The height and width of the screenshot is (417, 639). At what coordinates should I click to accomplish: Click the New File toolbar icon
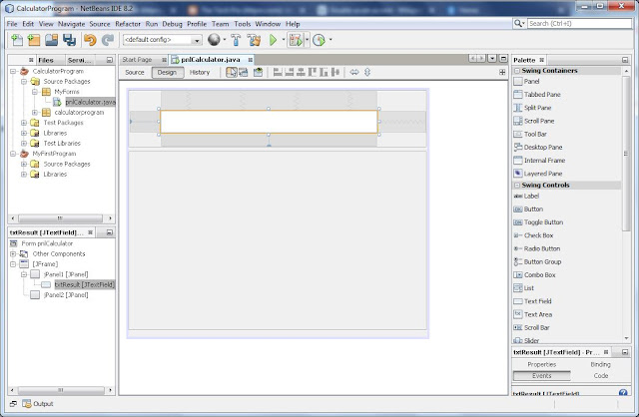point(17,40)
